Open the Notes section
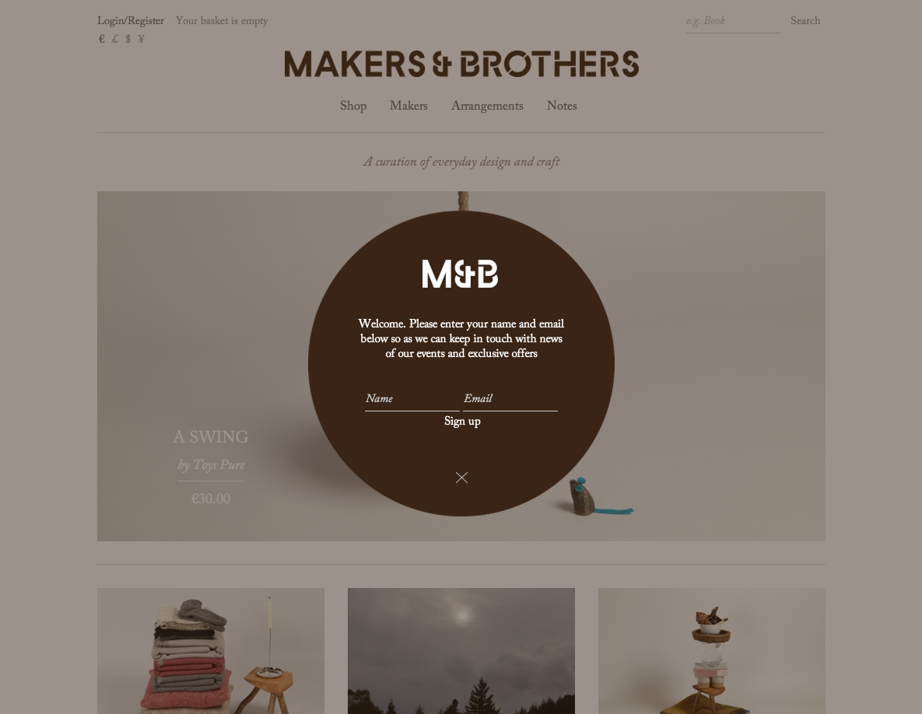This screenshot has width=922, height=714. point(562,107)
